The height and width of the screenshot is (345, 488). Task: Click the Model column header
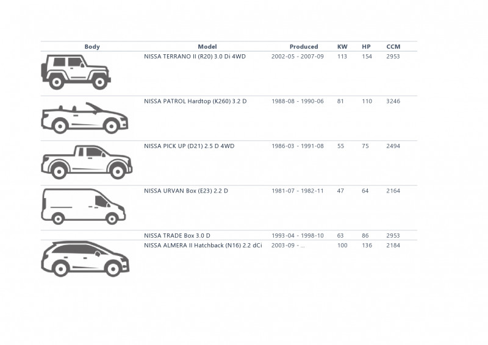207,47
